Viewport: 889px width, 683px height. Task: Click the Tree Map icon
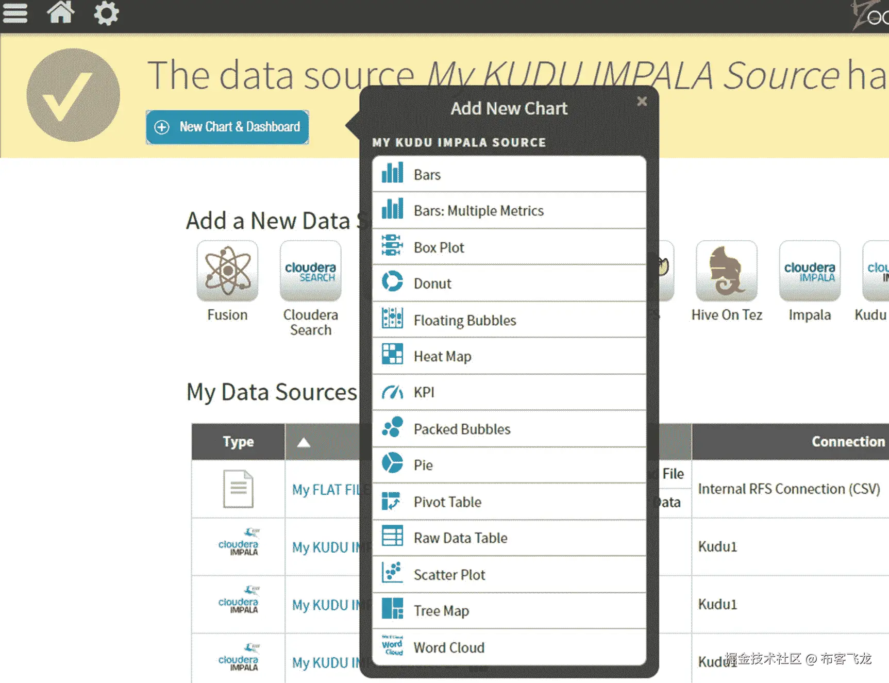(392, 609)
